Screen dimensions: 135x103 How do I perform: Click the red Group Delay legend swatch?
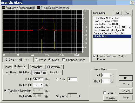(x=39, y=8)
